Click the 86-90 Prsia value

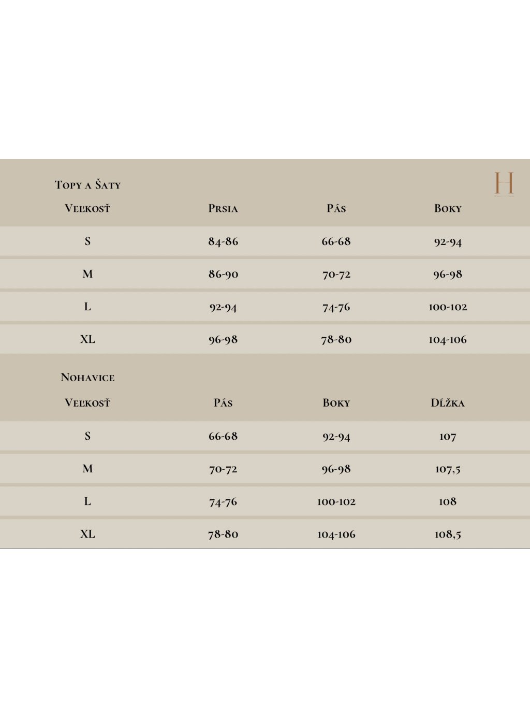pos(223,274)
